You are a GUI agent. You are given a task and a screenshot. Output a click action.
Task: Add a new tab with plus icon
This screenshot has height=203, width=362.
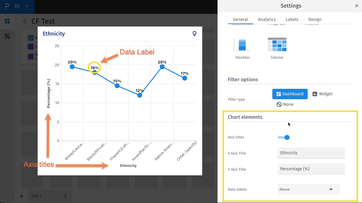coord(21,196)
